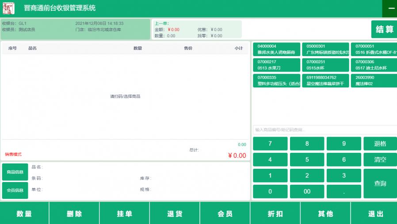Image resolution: width=397 pixels, height=224 pixels.
Task: Open the 折扣 discount function
Action: [275, 214]
